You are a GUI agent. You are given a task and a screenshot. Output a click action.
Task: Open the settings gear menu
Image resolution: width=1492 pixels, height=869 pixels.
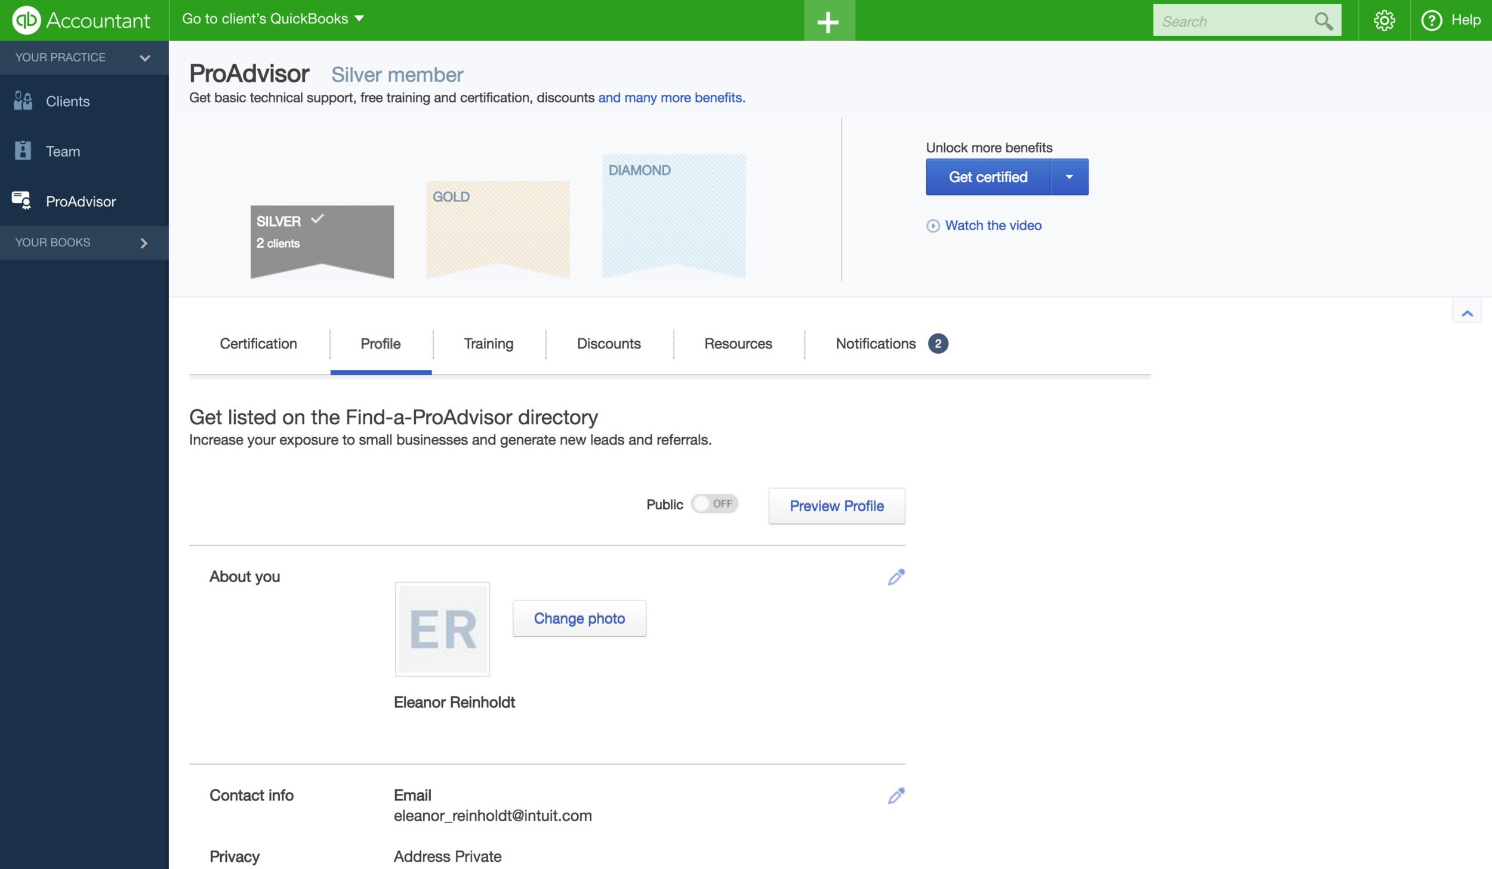(x=1384, y=21)
